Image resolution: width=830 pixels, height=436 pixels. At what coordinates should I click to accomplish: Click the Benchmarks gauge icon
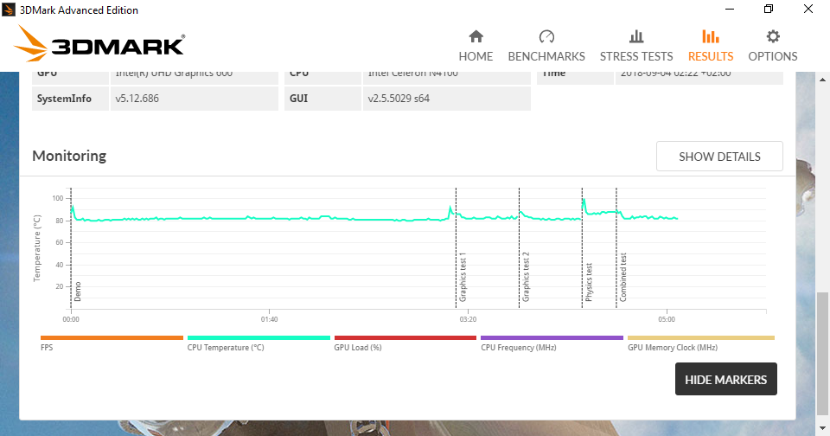[546, 36]
